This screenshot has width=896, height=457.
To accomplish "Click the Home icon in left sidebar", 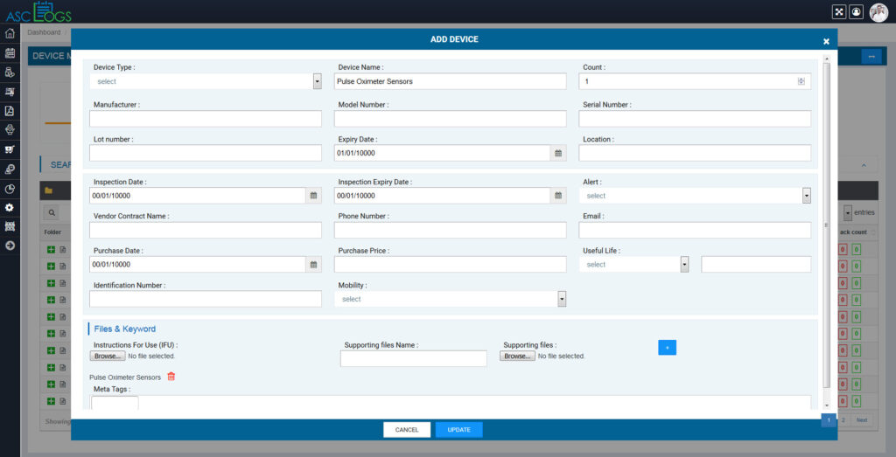I will pos(10,33).
